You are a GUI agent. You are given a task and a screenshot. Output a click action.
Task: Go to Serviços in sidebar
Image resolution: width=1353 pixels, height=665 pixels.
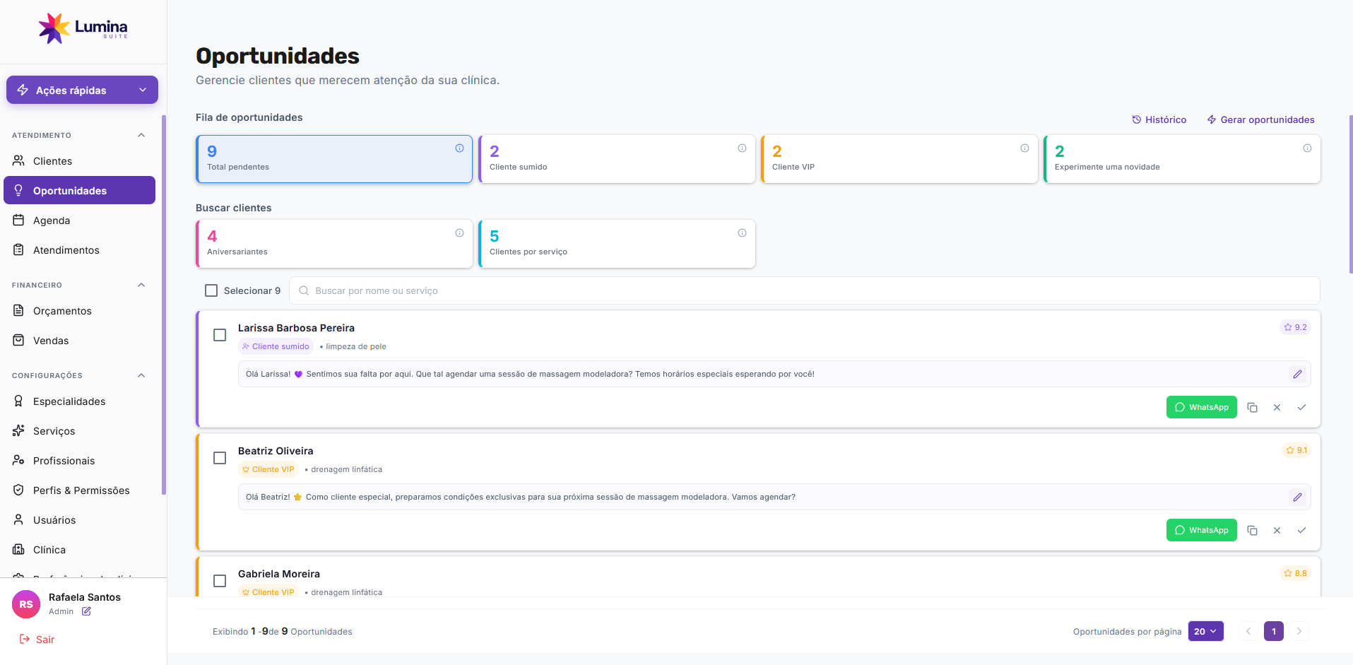[79, 431]
